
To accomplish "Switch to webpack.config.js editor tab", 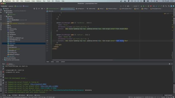I will (x=112, y=9).
